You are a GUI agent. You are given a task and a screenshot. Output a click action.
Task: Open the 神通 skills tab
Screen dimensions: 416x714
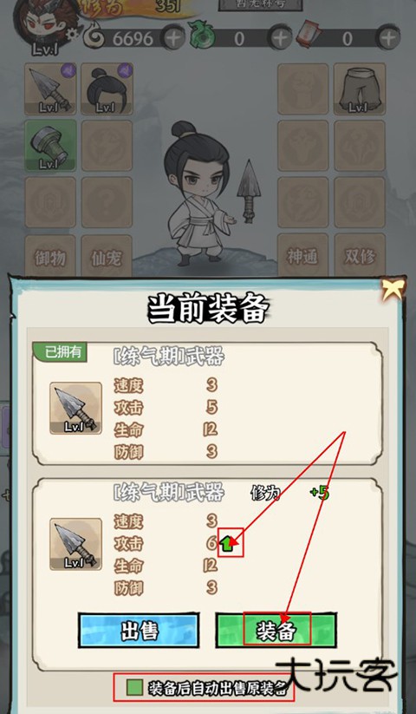coord(302,257)
